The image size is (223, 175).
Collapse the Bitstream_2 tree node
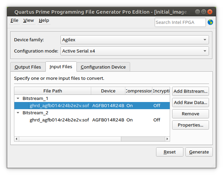(x=18, y=113)
